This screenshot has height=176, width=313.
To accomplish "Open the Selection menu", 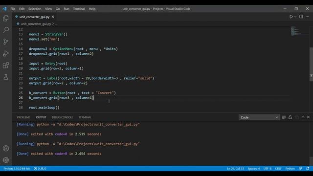I will 35,9.
